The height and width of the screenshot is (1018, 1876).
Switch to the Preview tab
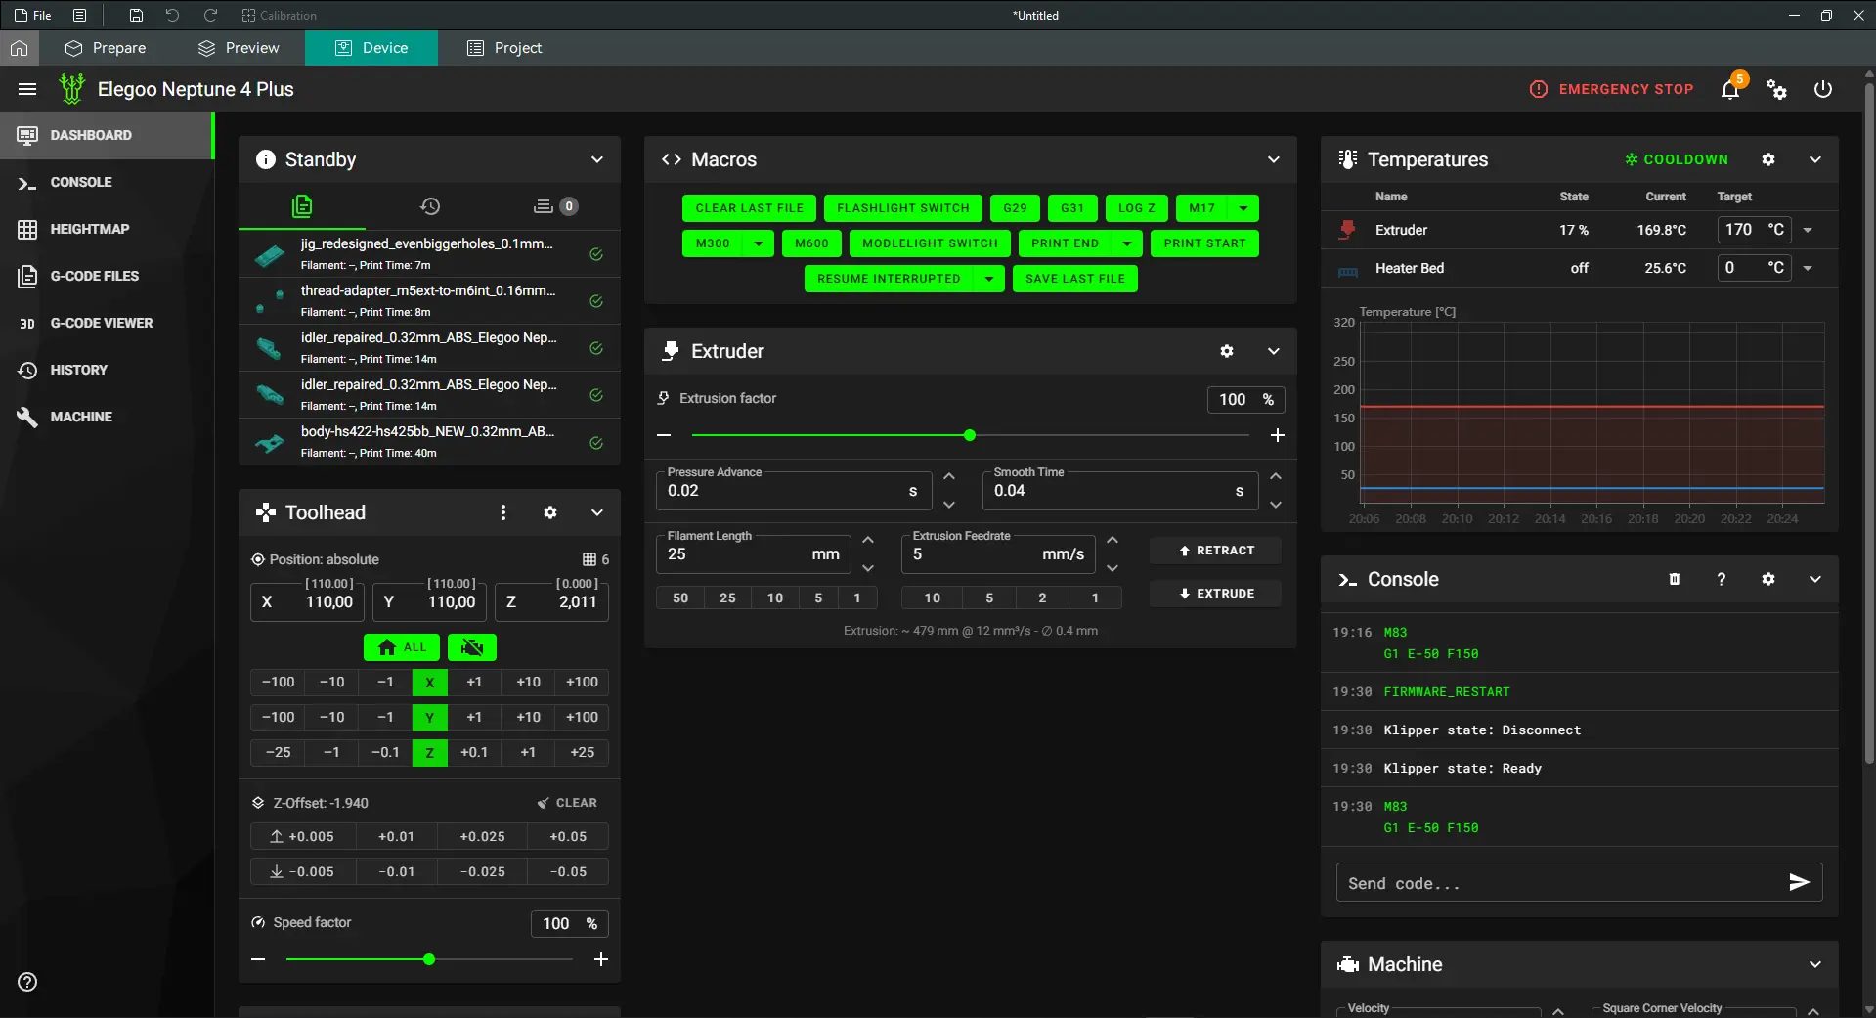[x=239, y=48]
